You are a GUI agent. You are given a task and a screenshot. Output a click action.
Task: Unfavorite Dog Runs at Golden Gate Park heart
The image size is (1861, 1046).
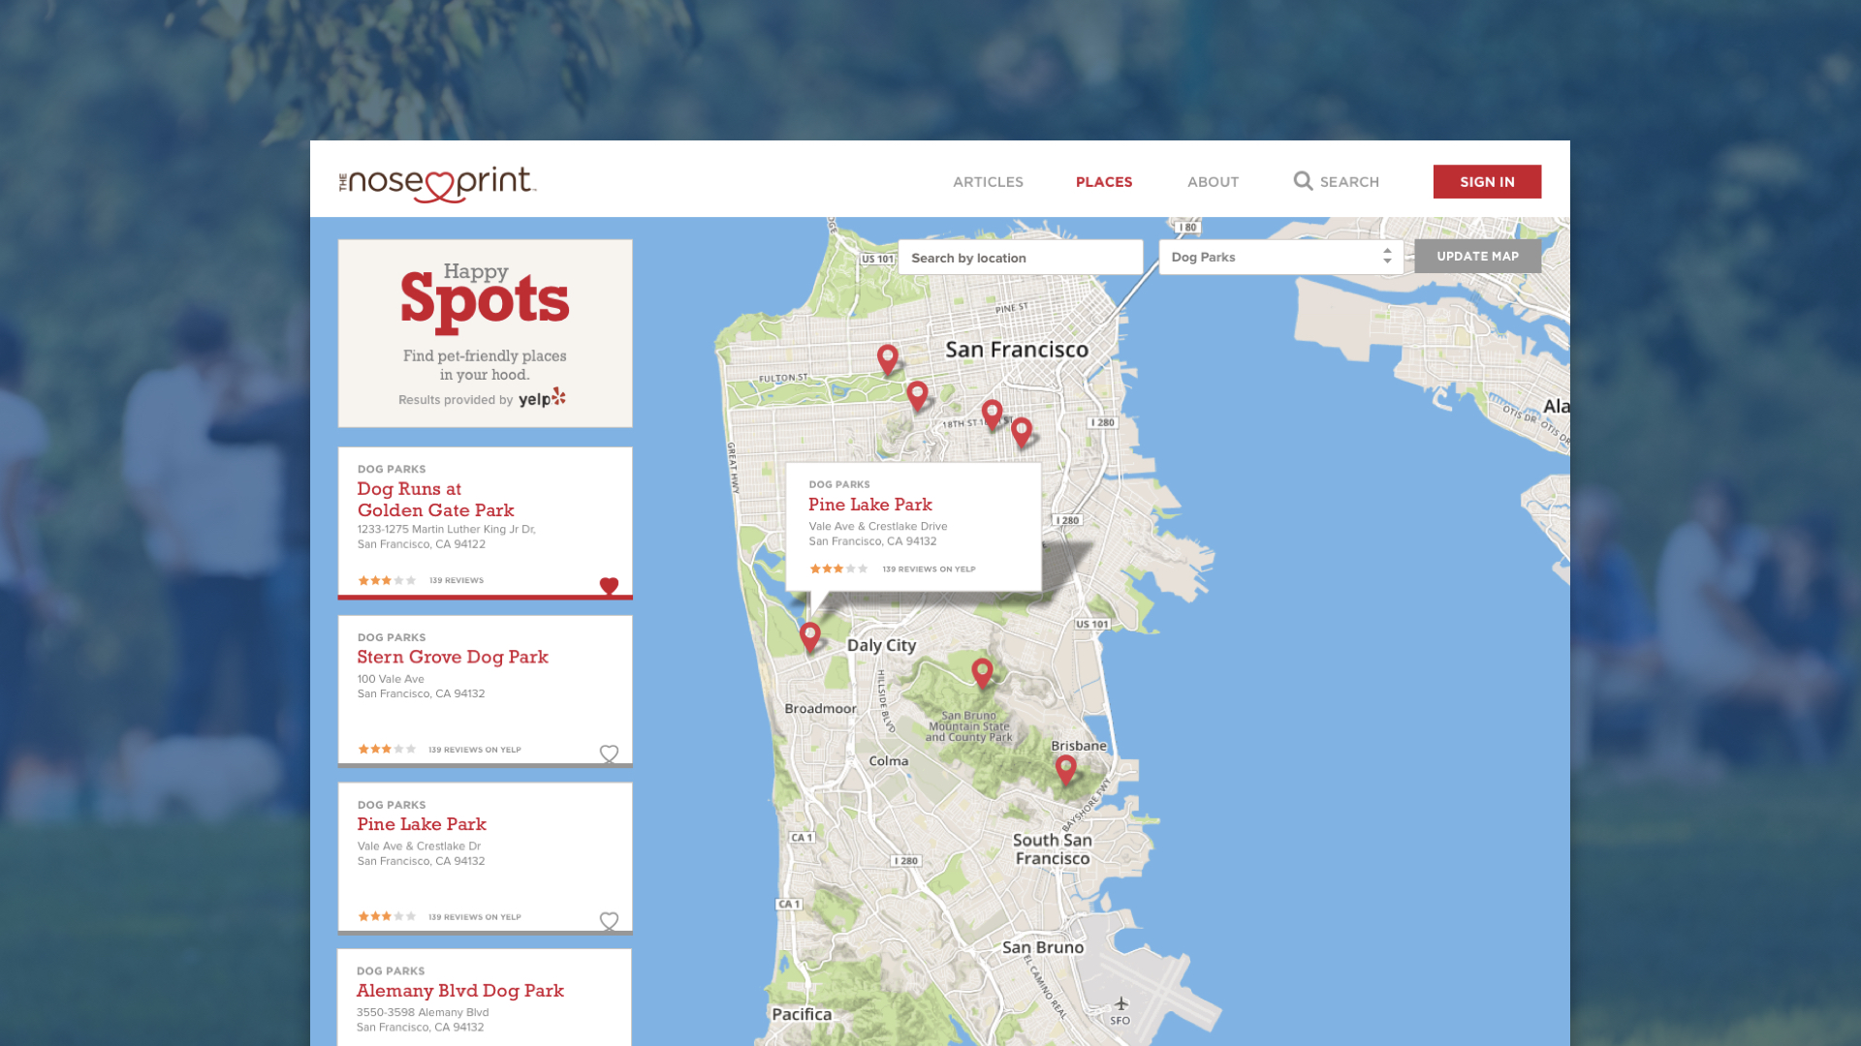point(609,586)
